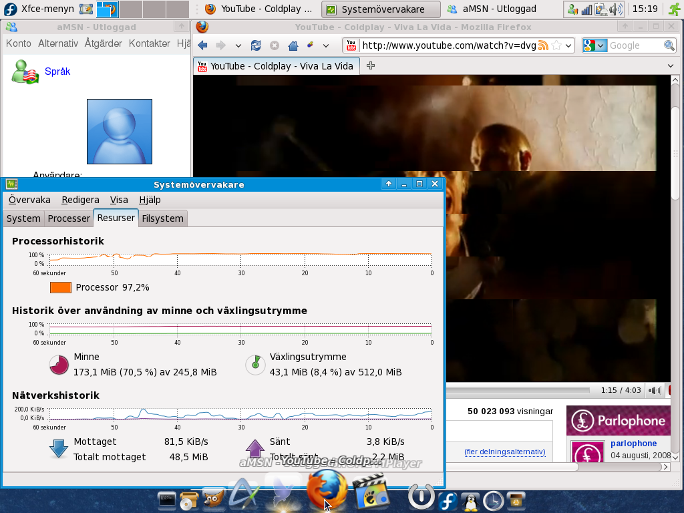Click the battery power tray icon
Viewport: 684px width, 513px height.
click(601, 9)
